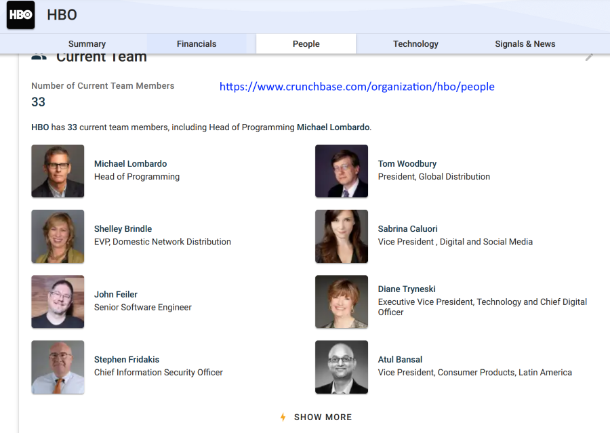The height and width of the screenshot is (433, 610).
Task: Click Sabrina Caluori's name link
Action: tap(408, 229)
